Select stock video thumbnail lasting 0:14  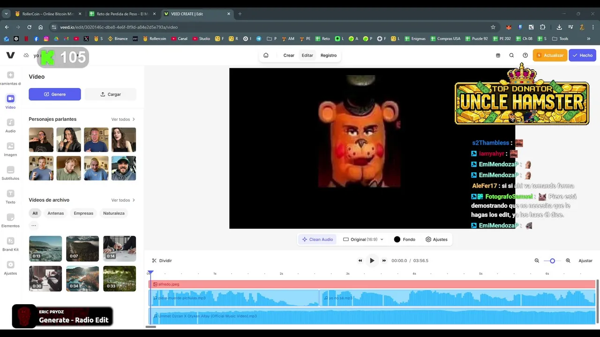coord(120,249)
